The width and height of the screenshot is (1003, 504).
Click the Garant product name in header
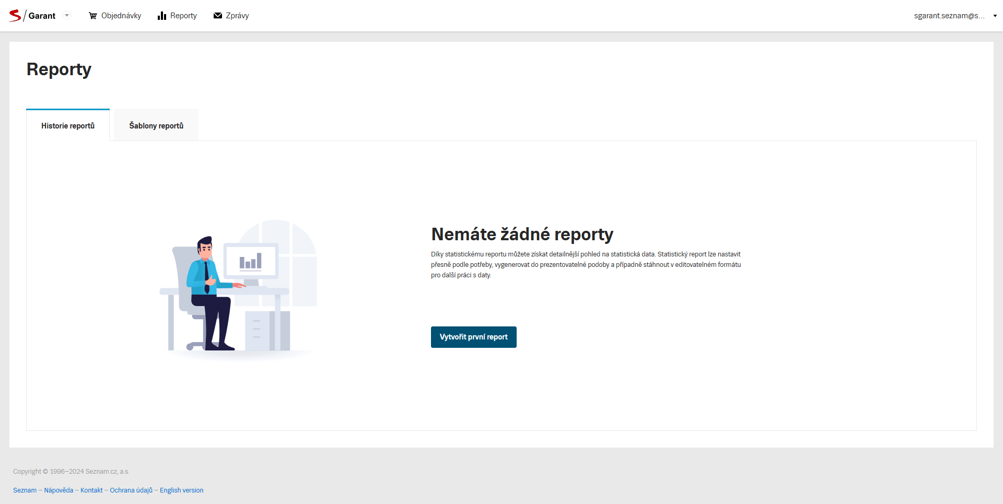[x=42, y=16]
